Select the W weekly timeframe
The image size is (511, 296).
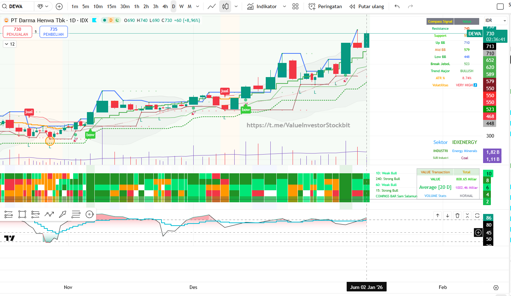coord(181,6)
